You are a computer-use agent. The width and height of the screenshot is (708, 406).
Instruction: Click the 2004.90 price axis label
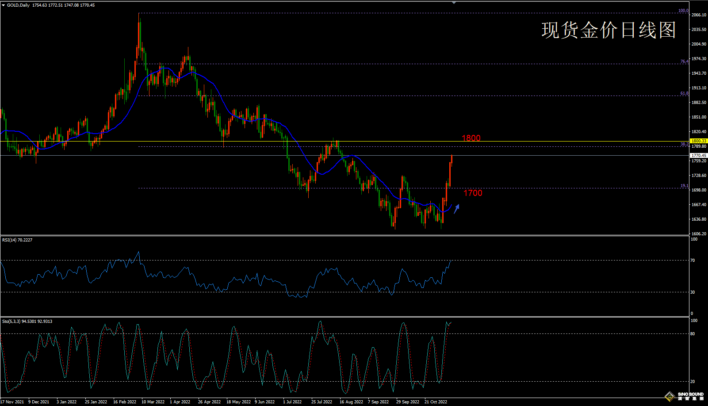coord(699,44)
